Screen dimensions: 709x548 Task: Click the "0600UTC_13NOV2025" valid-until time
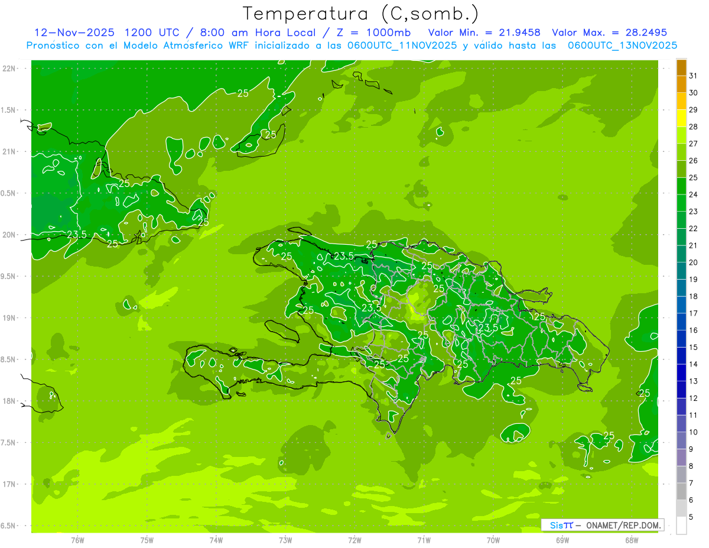coord(622,46)
